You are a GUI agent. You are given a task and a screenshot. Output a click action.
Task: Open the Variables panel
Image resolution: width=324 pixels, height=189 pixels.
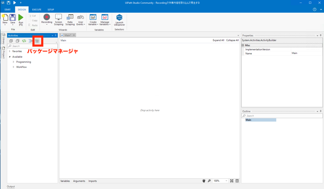click(65, 181)
